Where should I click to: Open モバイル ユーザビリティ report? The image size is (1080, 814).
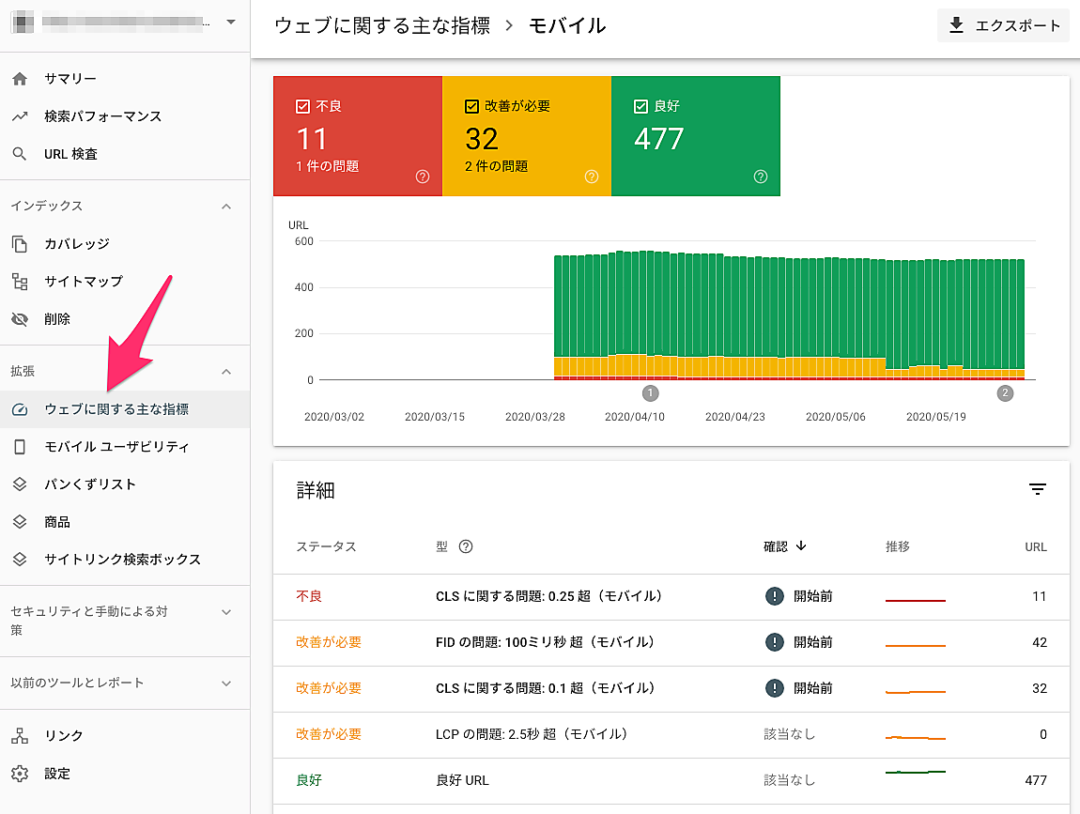click(116, 447)
